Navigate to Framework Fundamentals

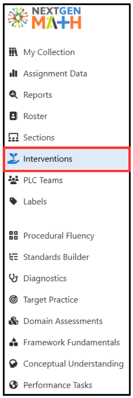pyautogui.click(x=66, y=342)
